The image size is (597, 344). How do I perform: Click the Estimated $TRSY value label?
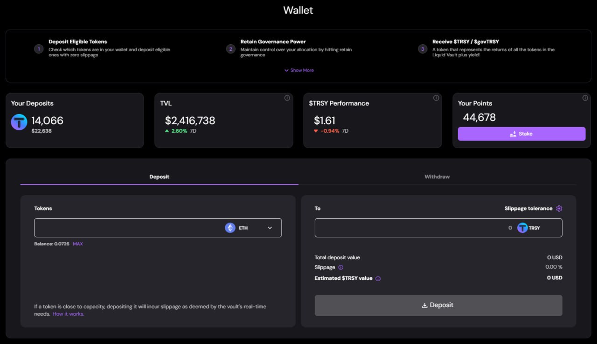(x=344, y=278)
